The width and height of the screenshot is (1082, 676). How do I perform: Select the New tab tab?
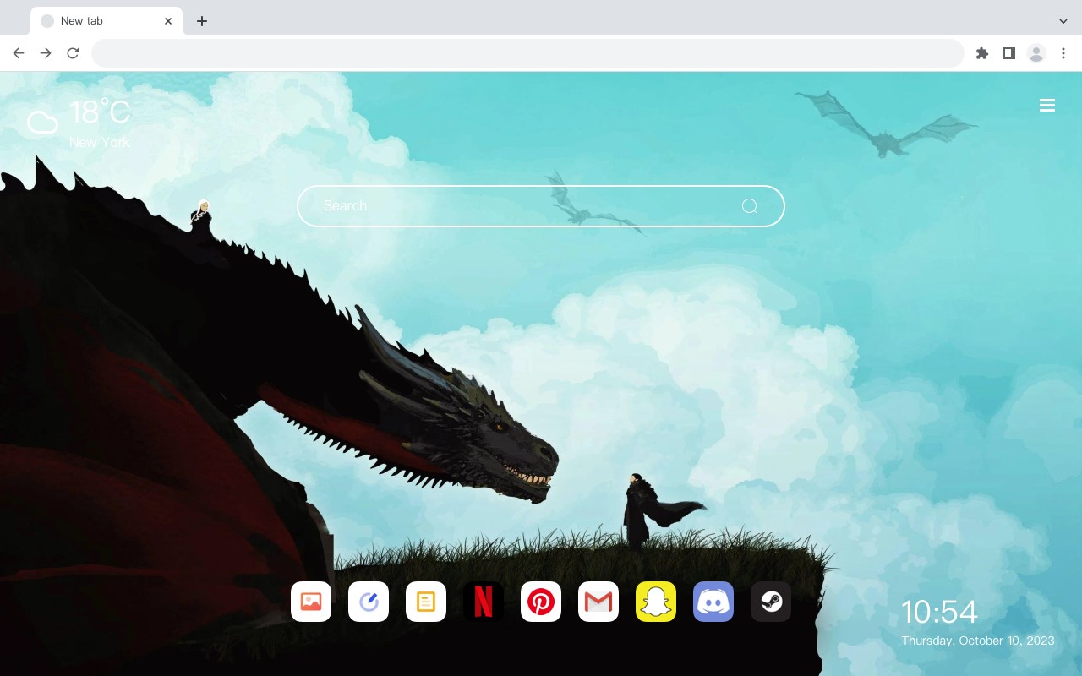107,21
